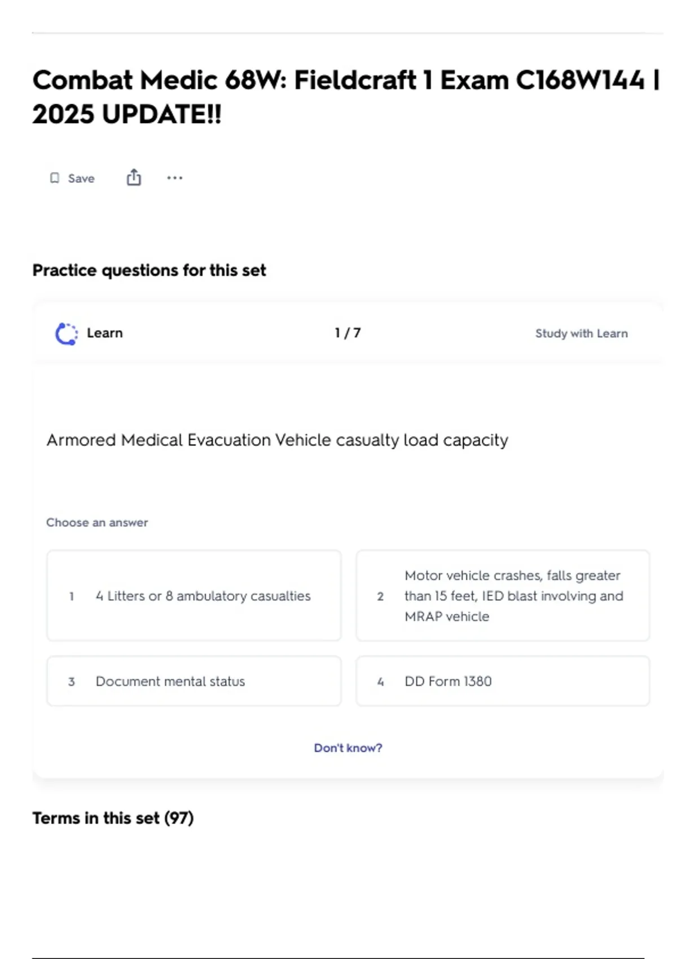Click the share icon
Screen dimensions: 677x959
point(134,178)
